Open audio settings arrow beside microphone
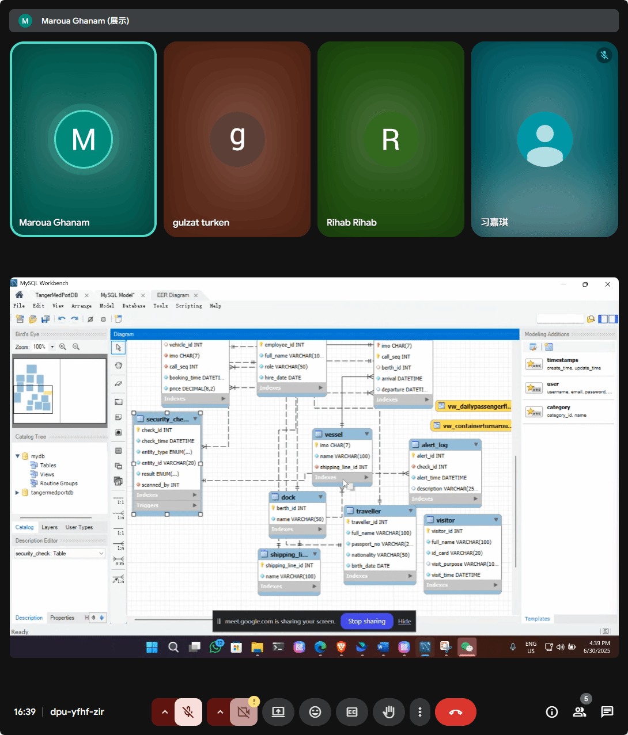The height and width of the screenshot is (735, 628). 165,712
